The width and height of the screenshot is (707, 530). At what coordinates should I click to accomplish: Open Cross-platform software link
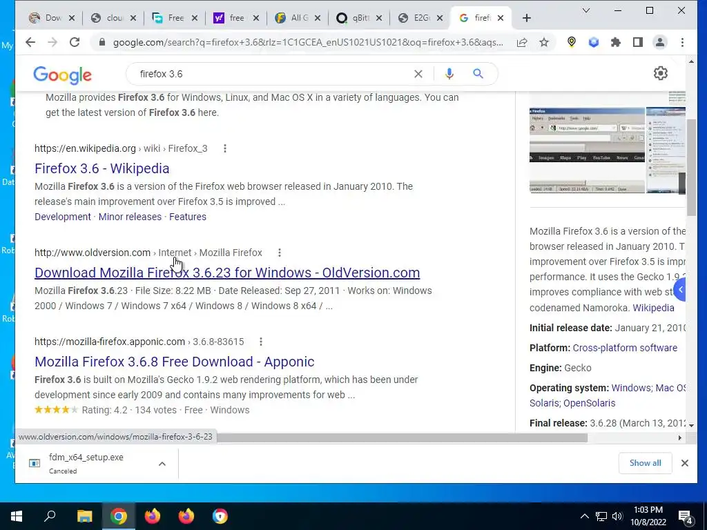pos(625,348)
